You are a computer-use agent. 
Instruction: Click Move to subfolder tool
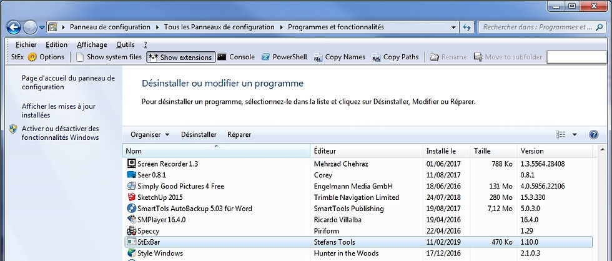[x=508, y=57]
